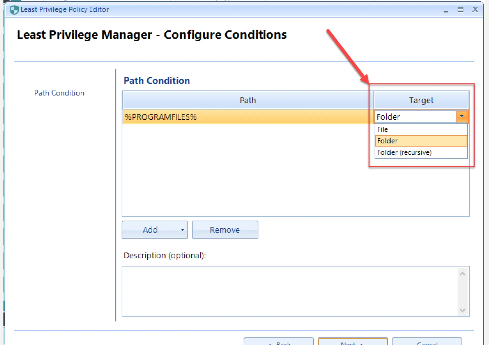
Task: Expand the Add button dropdown arrow
Action: (x=182, y=230)
